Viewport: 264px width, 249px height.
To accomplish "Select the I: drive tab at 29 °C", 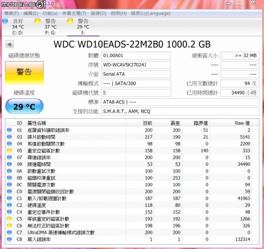I will (83, 27).
